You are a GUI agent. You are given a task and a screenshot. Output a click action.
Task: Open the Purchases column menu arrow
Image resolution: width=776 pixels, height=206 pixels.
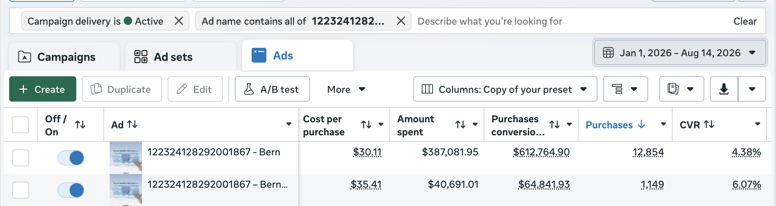(664, 124)
